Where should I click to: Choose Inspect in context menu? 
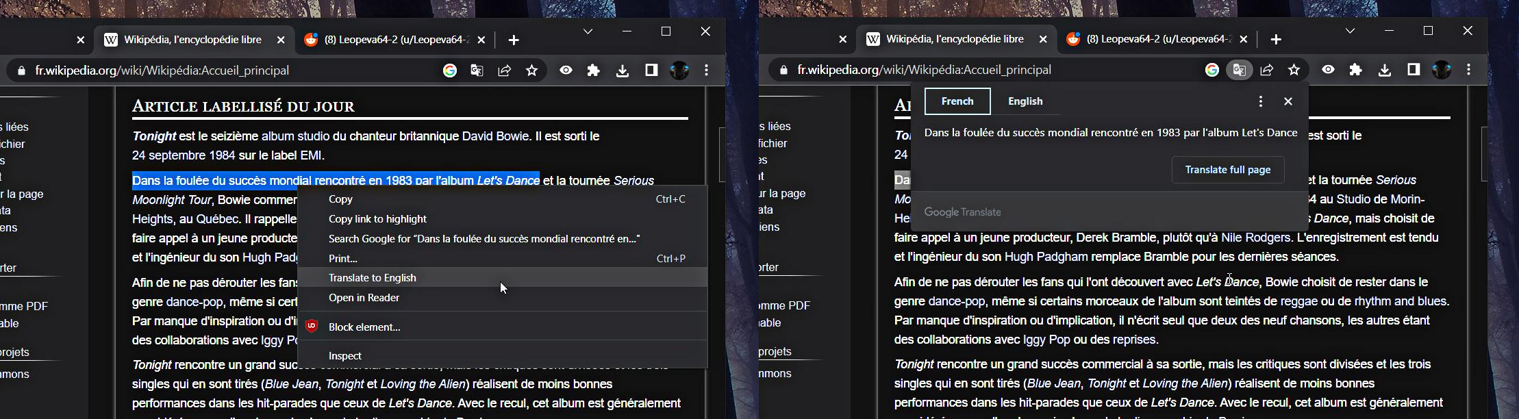point(503,356)
